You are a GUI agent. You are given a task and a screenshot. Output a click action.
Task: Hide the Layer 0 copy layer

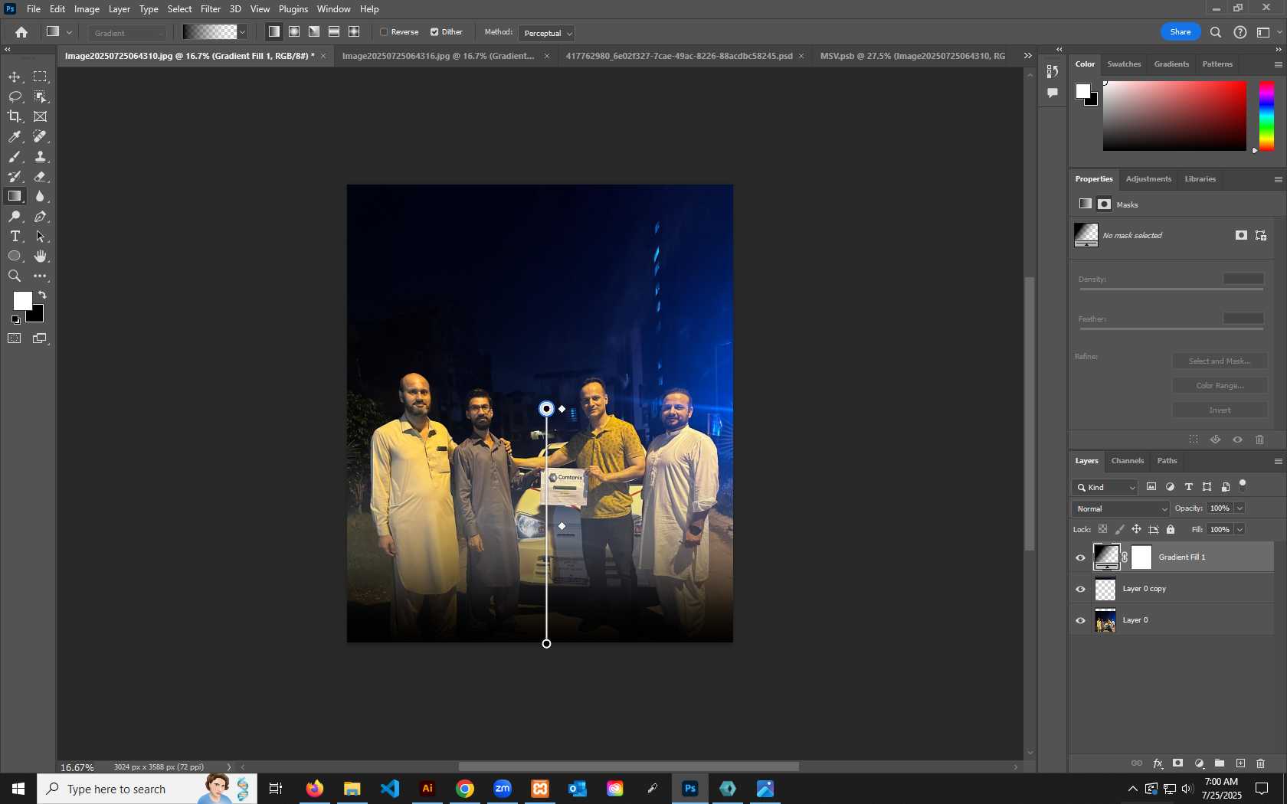(1081, 589)
